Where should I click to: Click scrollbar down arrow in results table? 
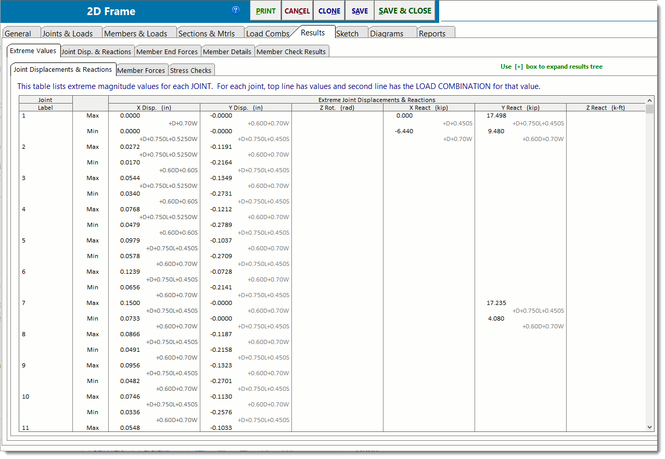(x=649, y=427)
